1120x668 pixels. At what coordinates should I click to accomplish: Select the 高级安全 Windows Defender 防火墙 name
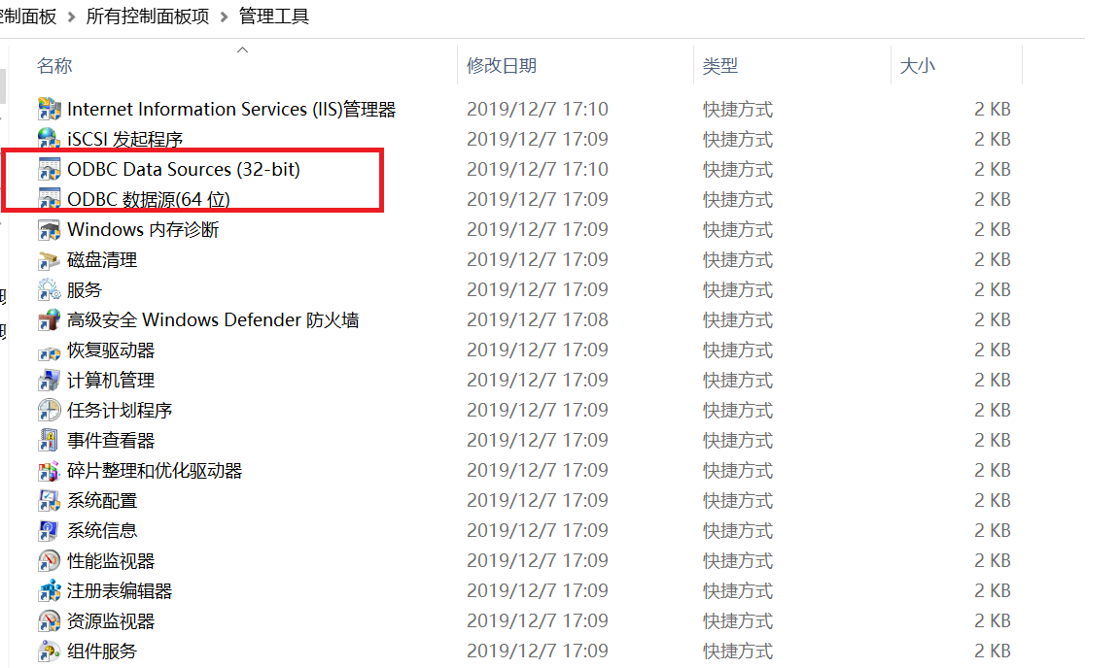pos(213,319)
